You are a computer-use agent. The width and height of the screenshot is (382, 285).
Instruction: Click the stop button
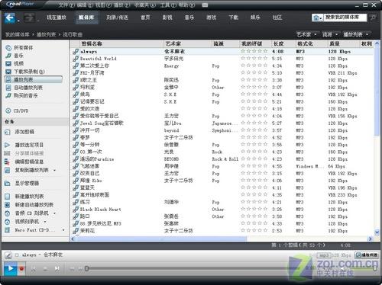coord(45,269)
